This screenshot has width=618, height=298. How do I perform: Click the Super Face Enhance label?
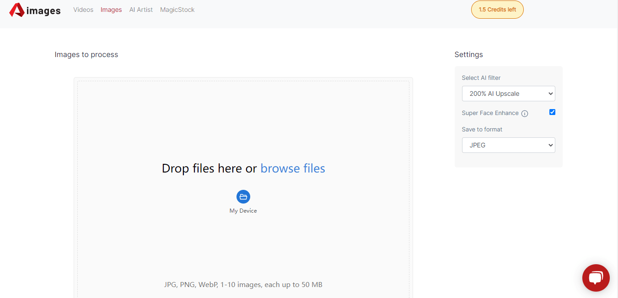coord(490,113)
